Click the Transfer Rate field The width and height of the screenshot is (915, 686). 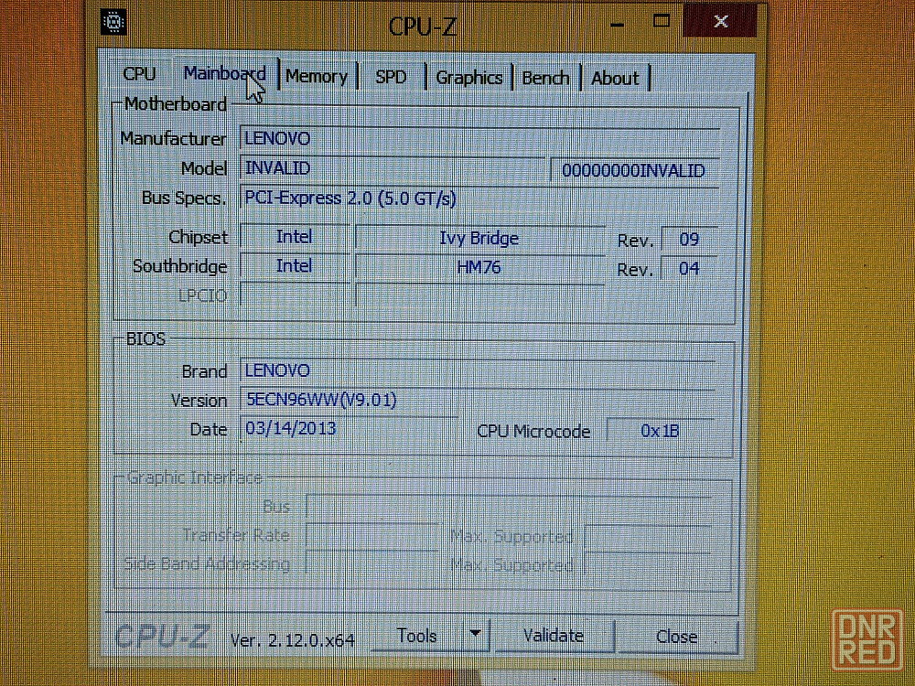click(372, 535)
